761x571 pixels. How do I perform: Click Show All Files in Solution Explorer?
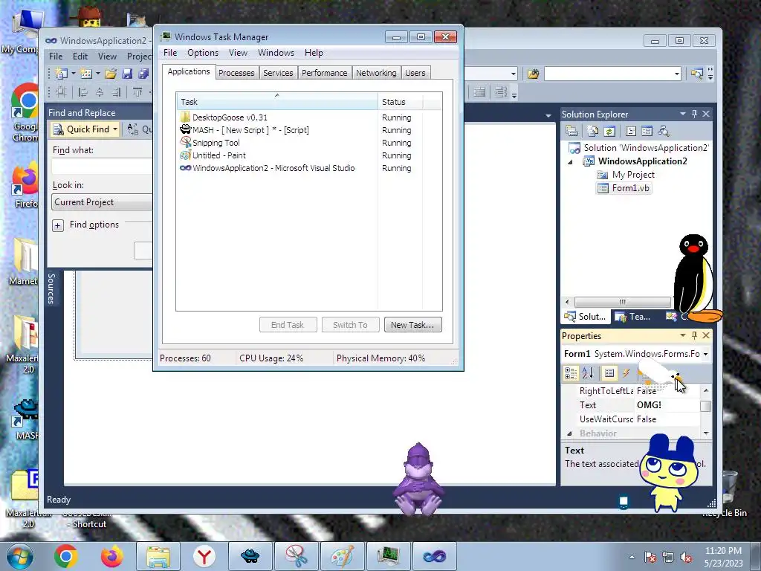[592, 131]
